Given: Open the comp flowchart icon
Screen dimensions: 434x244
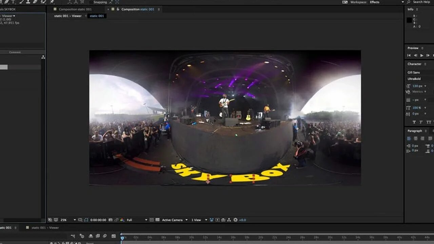Looking at the screenshot, I should (229, 220).
